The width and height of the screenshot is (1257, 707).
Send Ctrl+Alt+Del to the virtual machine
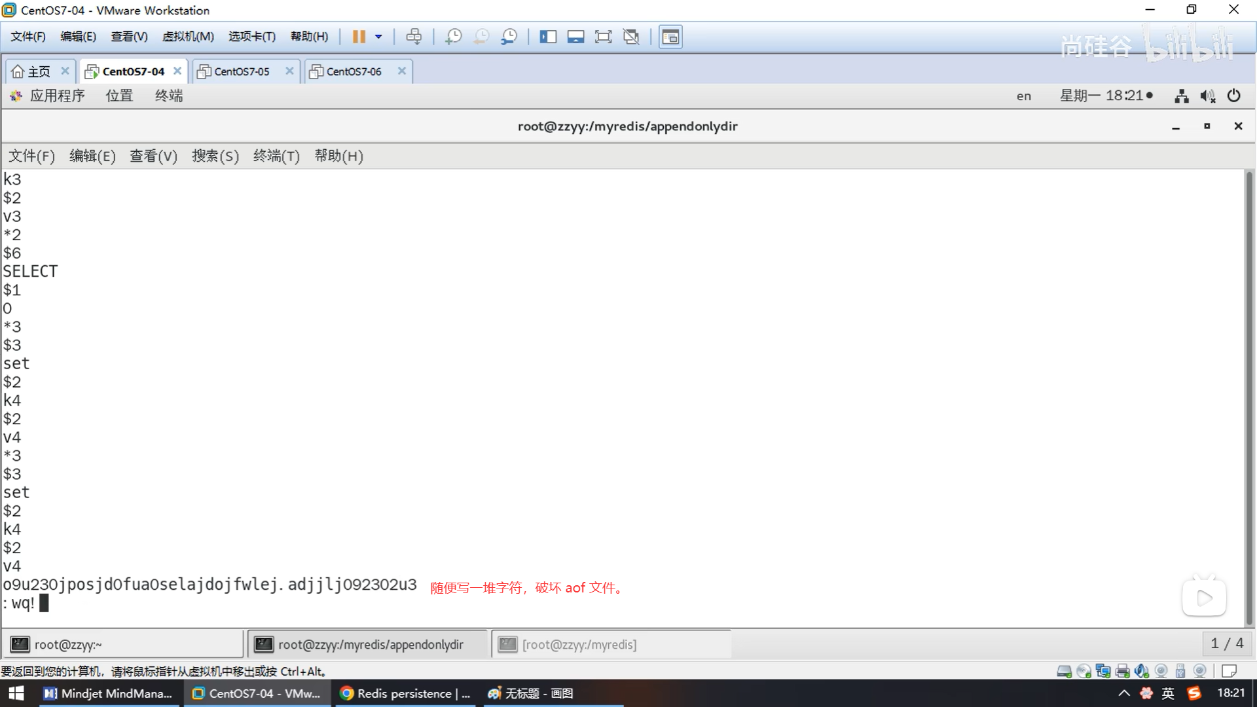[414, 37]
